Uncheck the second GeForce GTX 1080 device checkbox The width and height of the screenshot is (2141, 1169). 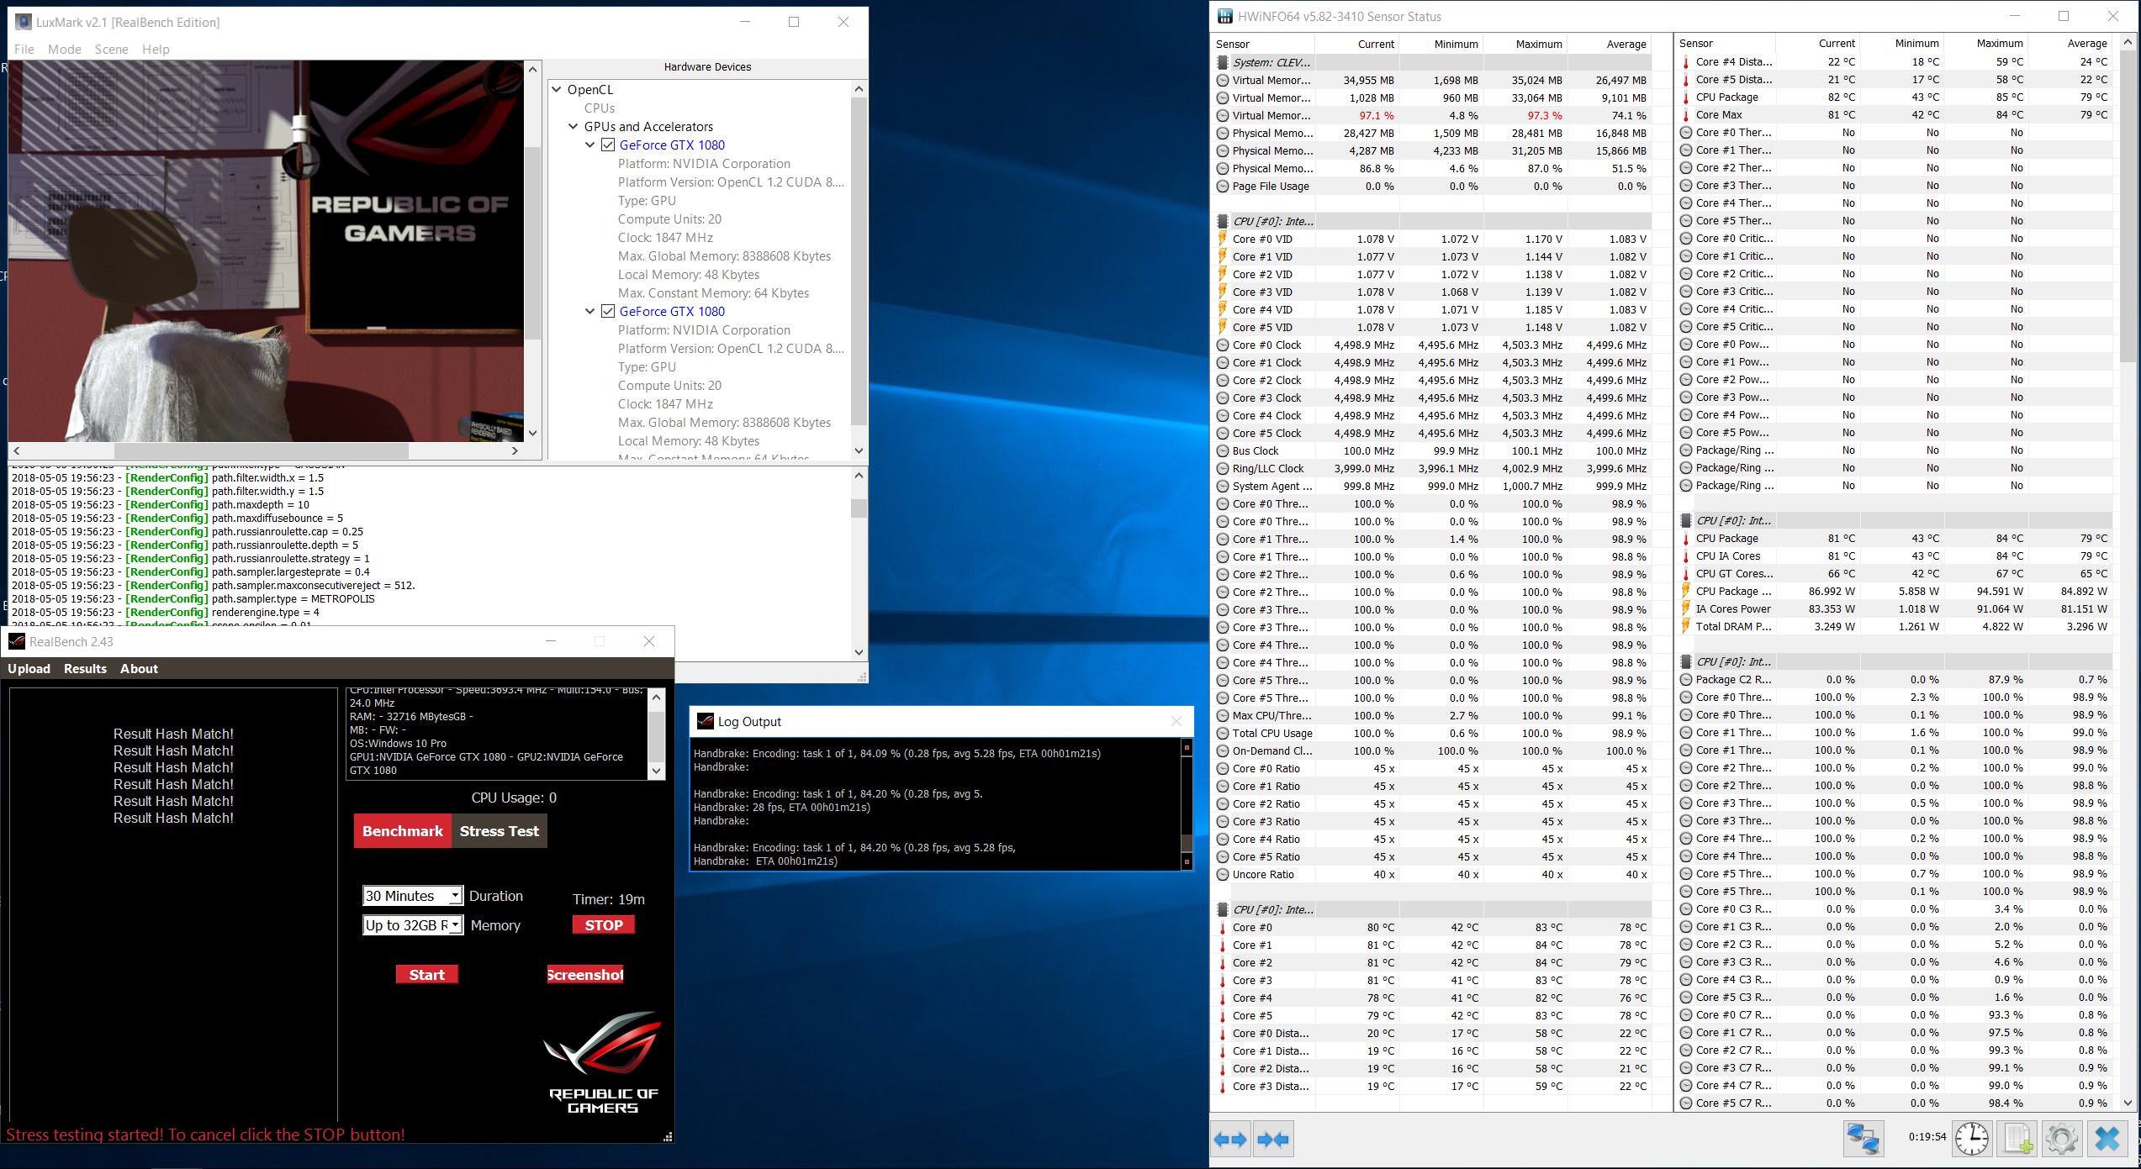608,311
